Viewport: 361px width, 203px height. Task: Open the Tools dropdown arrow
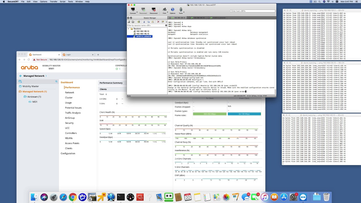coord(184,12)
